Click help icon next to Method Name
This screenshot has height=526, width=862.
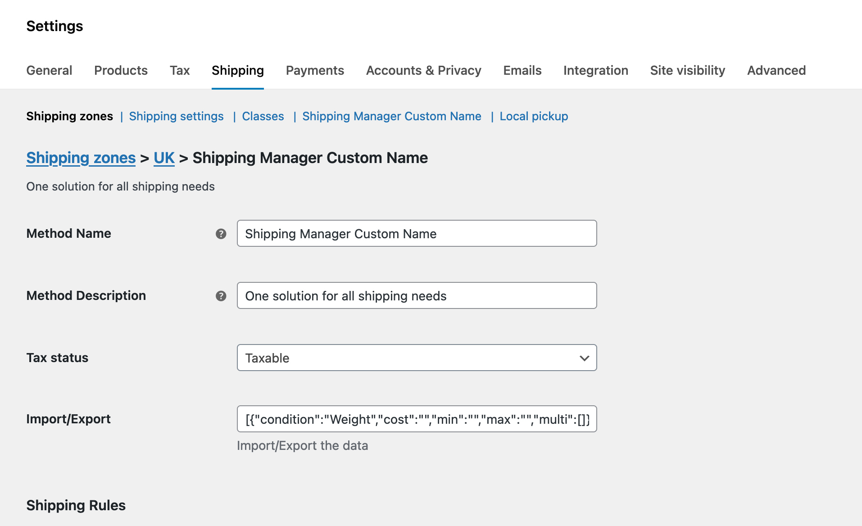click(x=221, y=234)
